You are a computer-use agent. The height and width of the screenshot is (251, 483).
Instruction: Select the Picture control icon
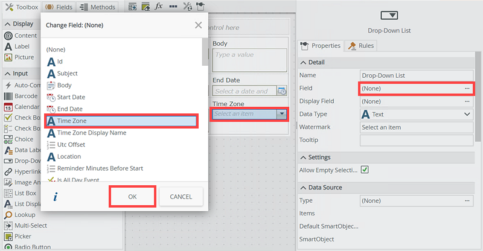pos(8,57)
